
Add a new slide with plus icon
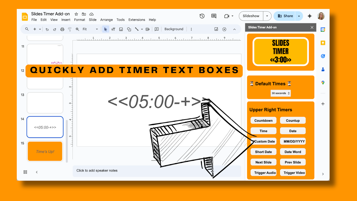[35, 29]
